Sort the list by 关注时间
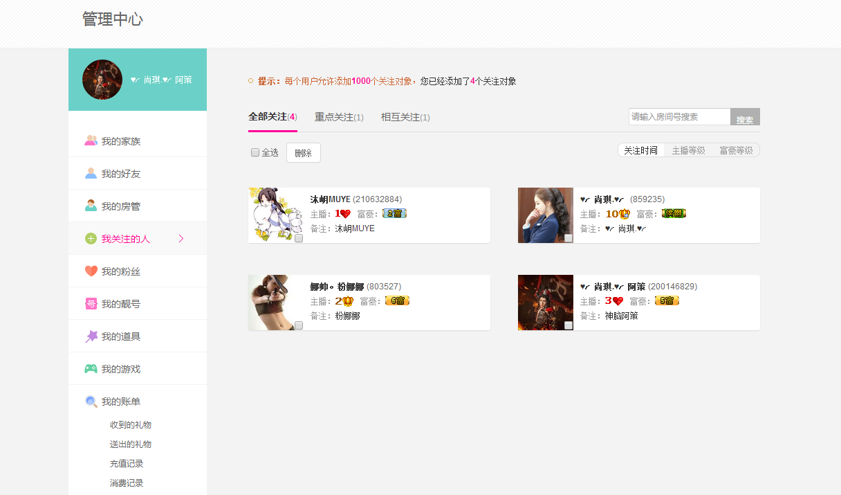This screenshot has width=841, height=495. [641, 150]
